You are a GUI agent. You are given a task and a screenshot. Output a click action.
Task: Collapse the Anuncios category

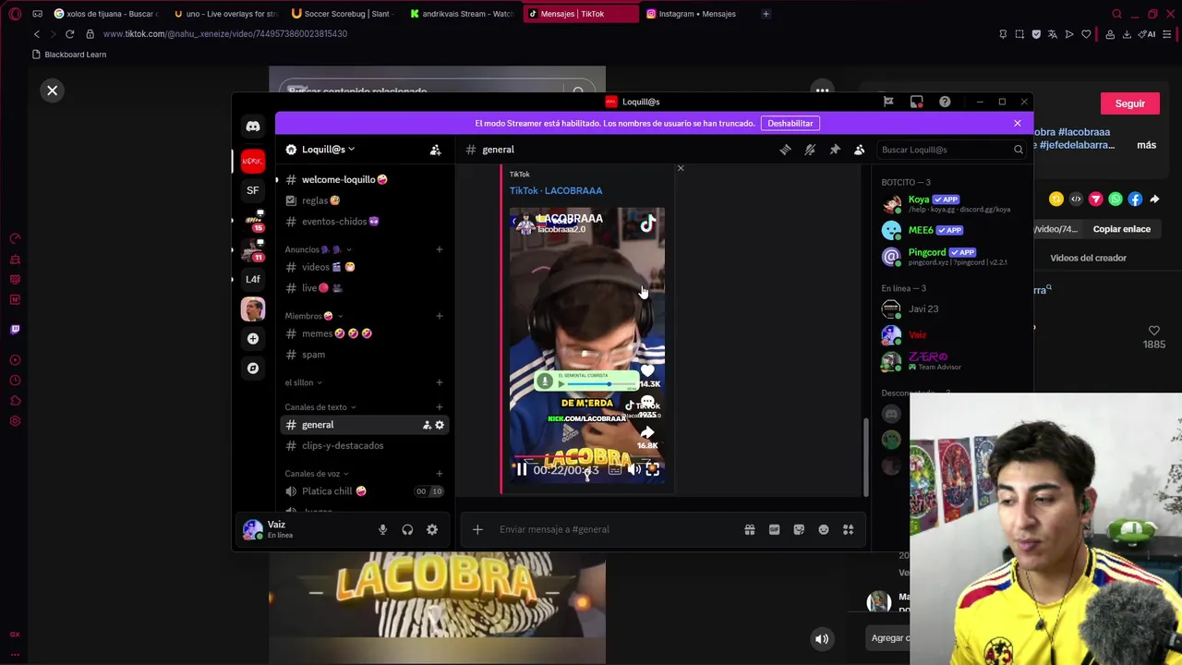319,249
